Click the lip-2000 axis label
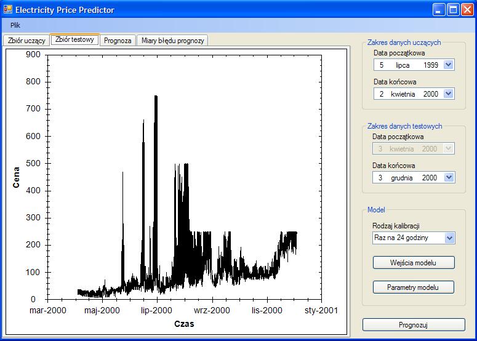The image size is (477, 341). point(157,310)
